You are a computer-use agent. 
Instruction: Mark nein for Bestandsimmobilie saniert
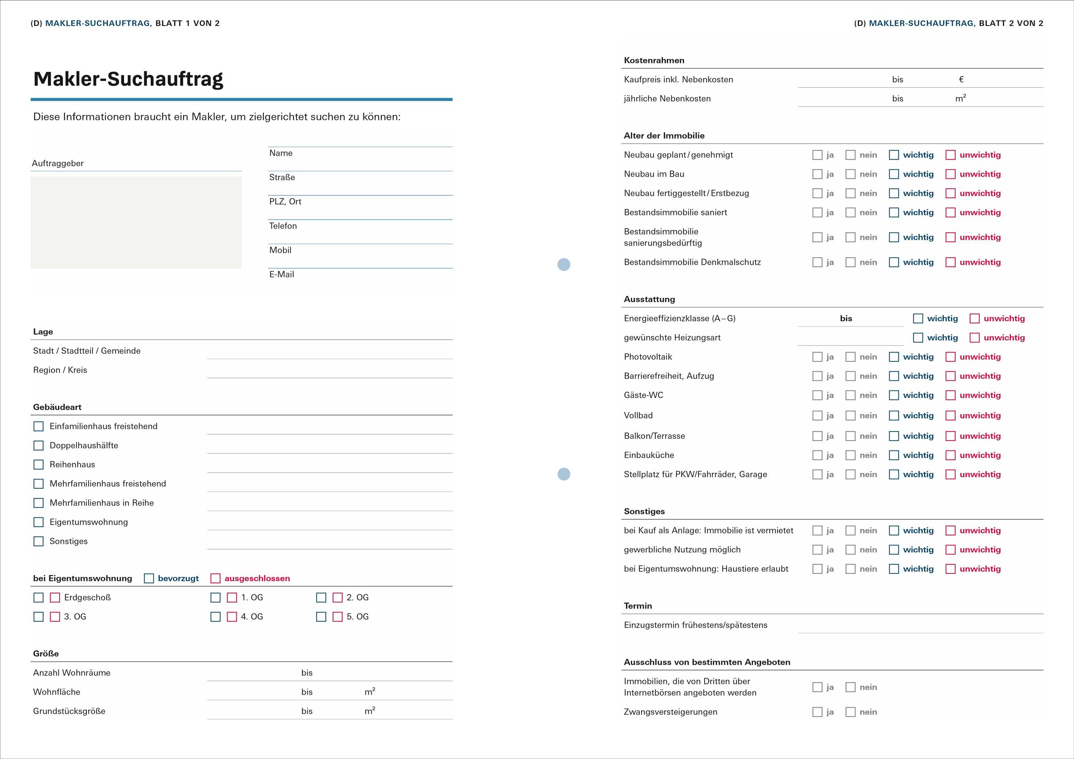[x=851, y=212]
